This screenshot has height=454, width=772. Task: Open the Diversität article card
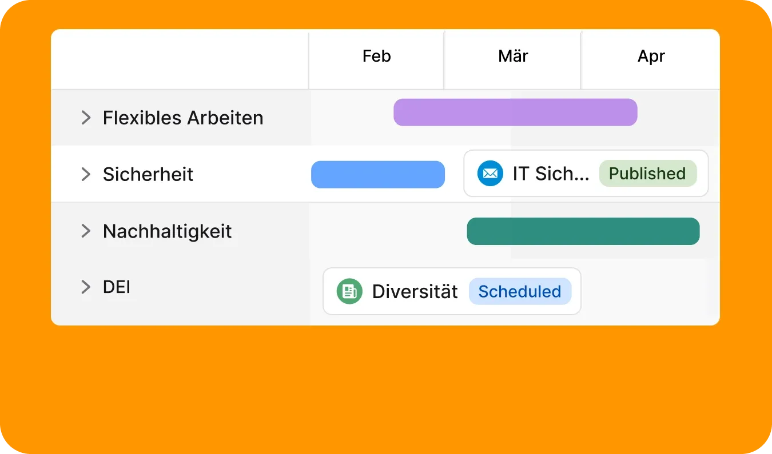point(452,291)
